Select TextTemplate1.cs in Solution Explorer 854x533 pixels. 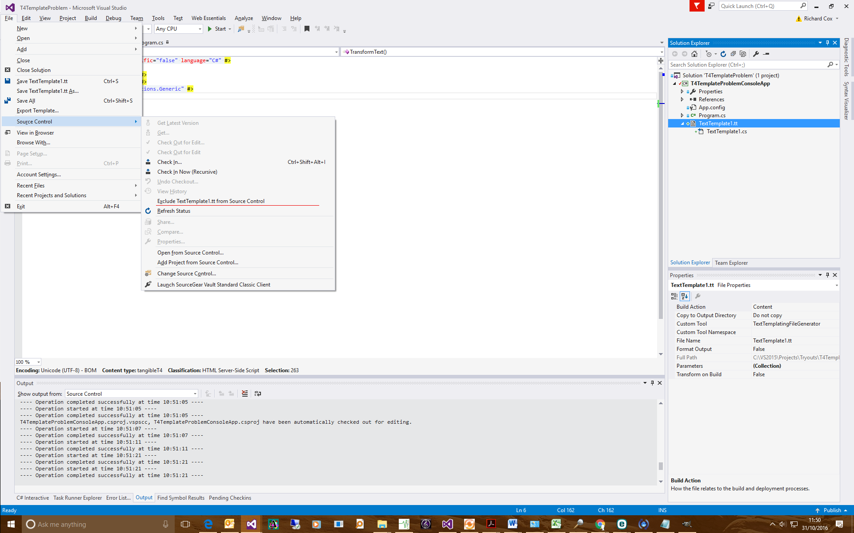coord(727,131)
